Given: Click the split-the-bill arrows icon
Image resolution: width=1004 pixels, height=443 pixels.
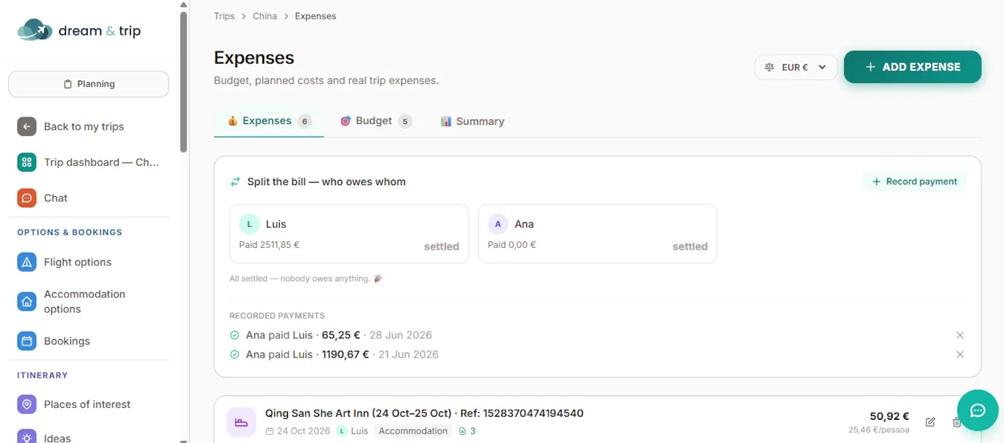Looking at the screenshot, I should (235, 181).
